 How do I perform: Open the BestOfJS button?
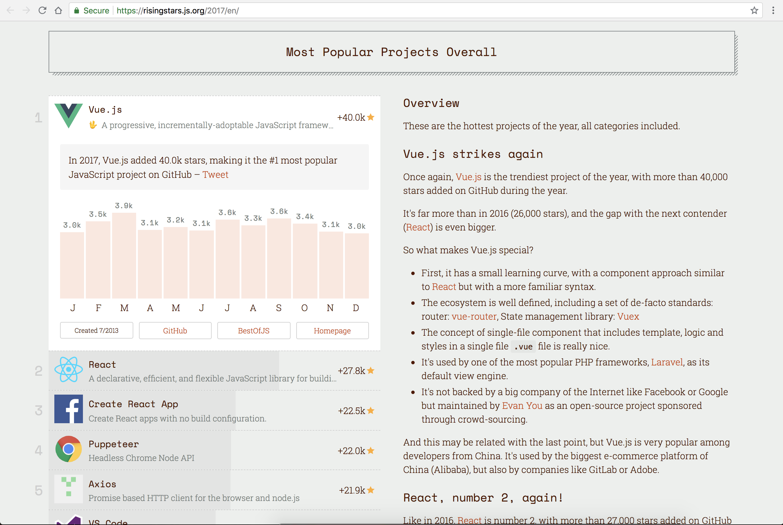[x=254, y=331]
